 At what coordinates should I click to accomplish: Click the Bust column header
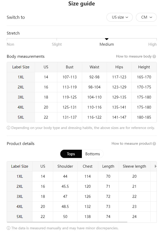pos(69,67)
